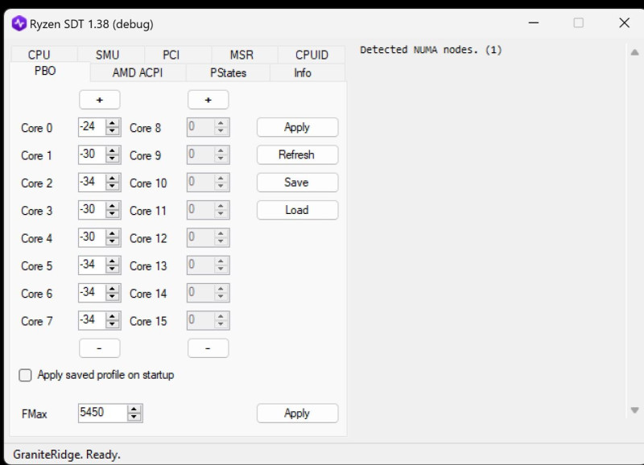
Task: Click the Refresh button
Action: [297, 154]
